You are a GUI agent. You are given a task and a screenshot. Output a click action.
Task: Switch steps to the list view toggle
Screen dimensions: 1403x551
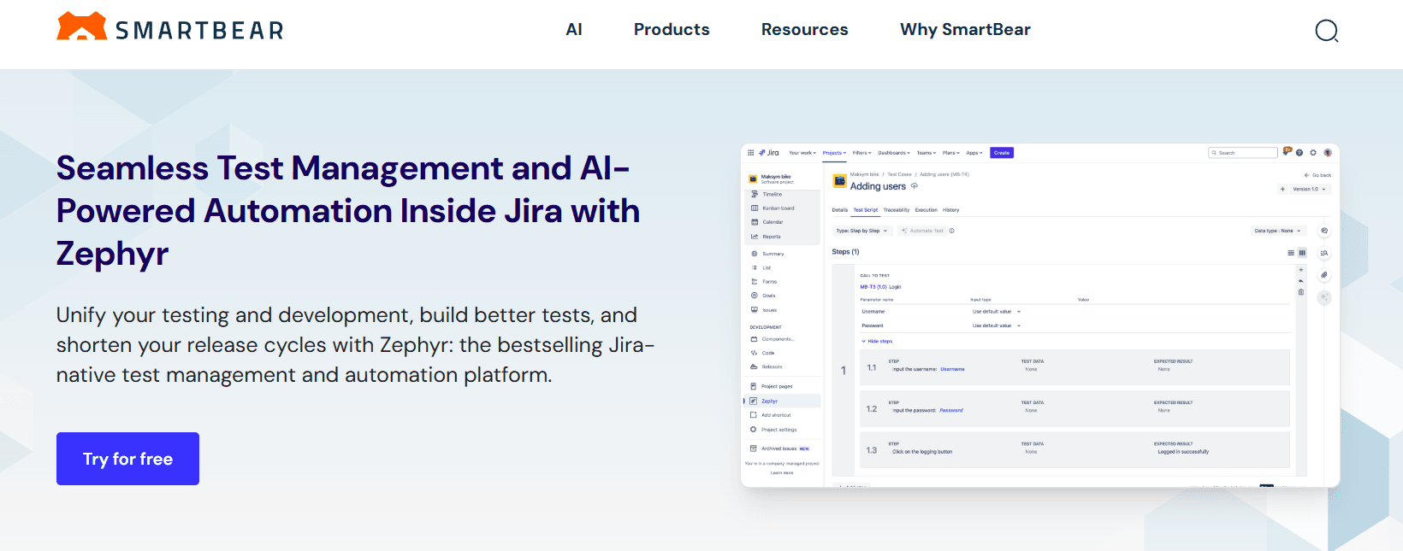[1291, 253]
